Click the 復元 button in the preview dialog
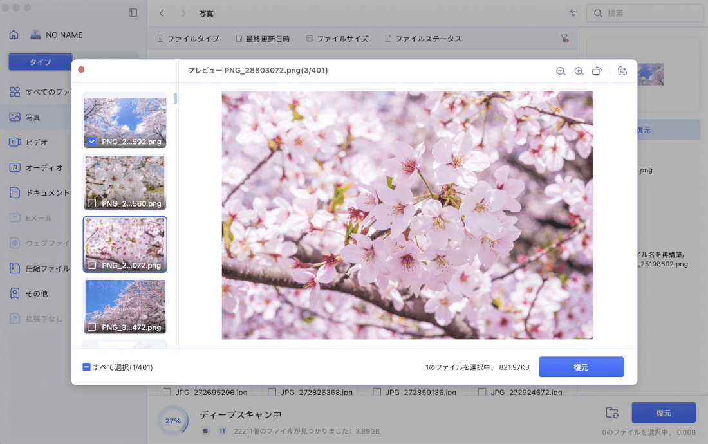Viewport: 708px width, 444px height. [x=581, y=367]
